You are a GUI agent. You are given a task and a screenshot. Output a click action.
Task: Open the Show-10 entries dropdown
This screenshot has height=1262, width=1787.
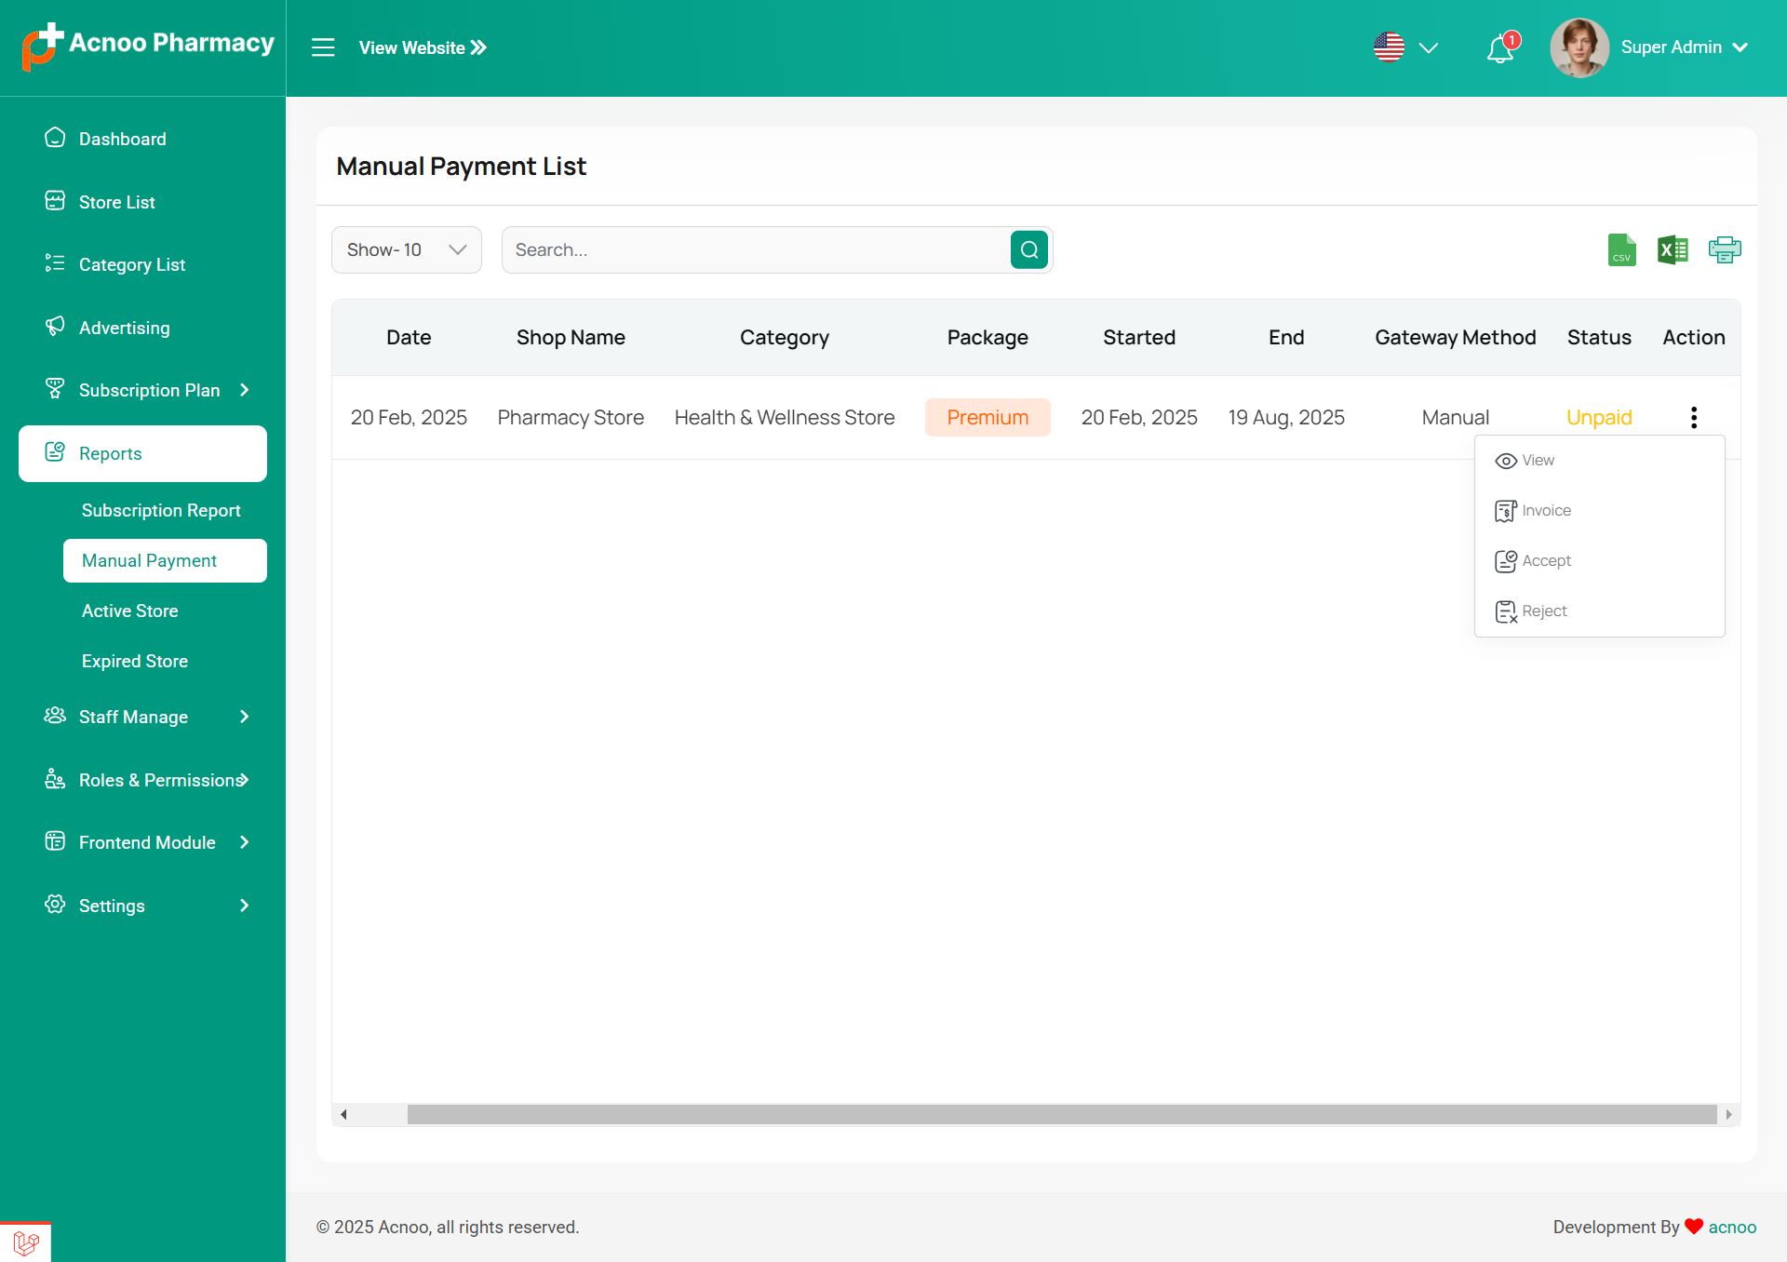pyautogui.click(x=407, y=249)
